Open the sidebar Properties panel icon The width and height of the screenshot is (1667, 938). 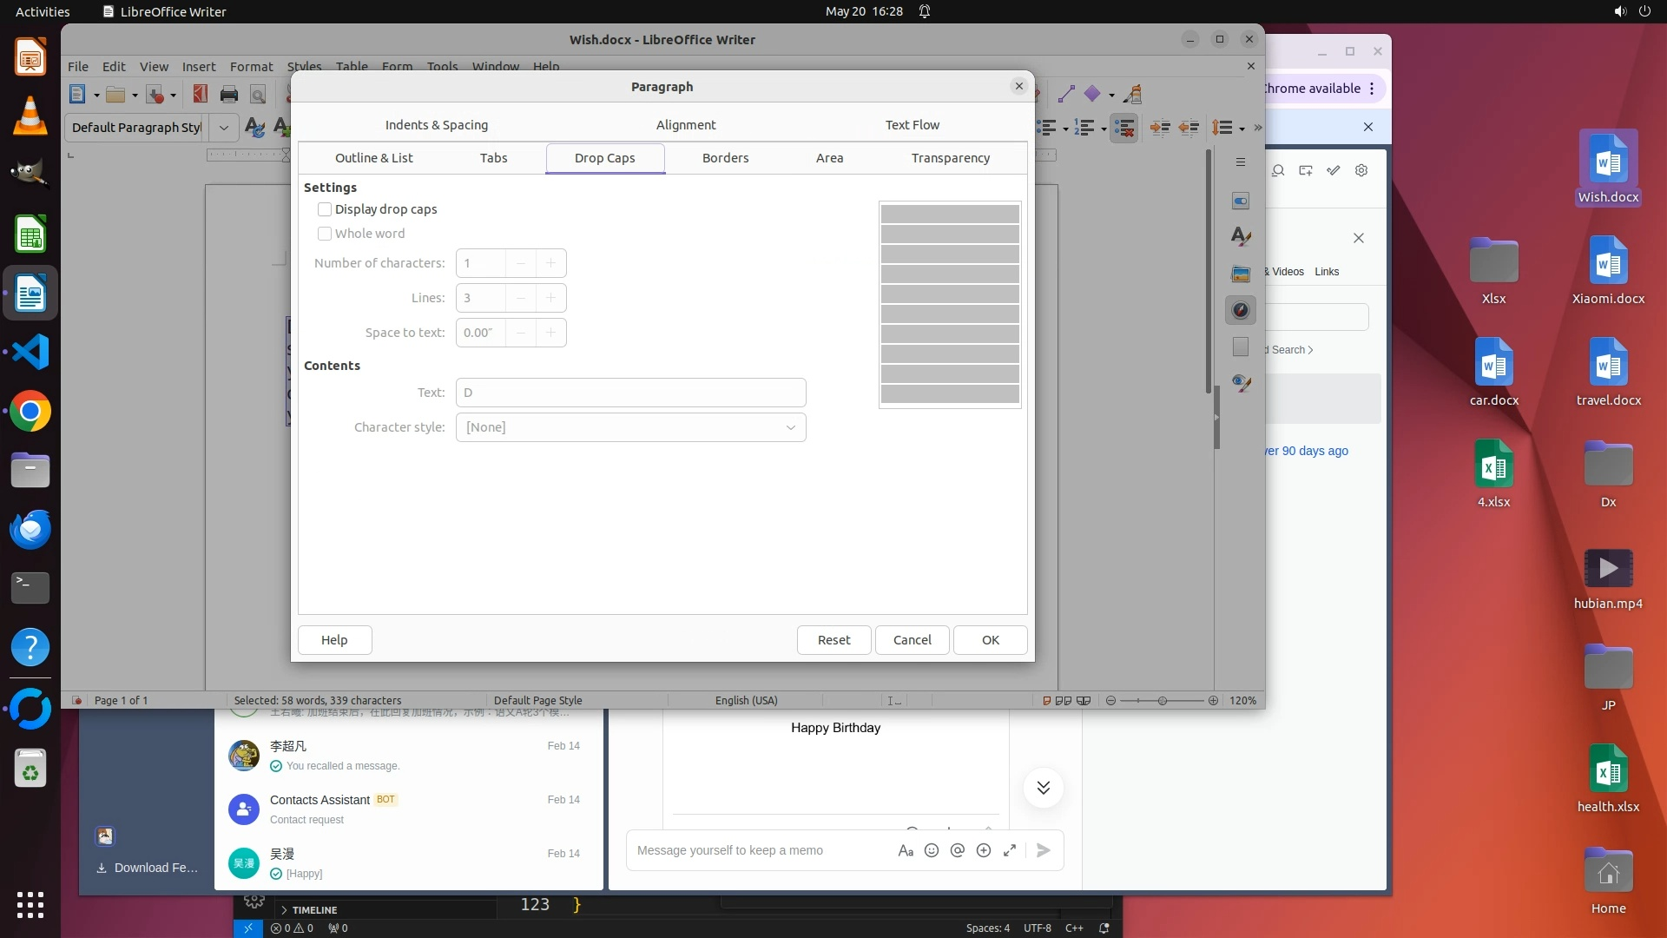(1241, 201)
